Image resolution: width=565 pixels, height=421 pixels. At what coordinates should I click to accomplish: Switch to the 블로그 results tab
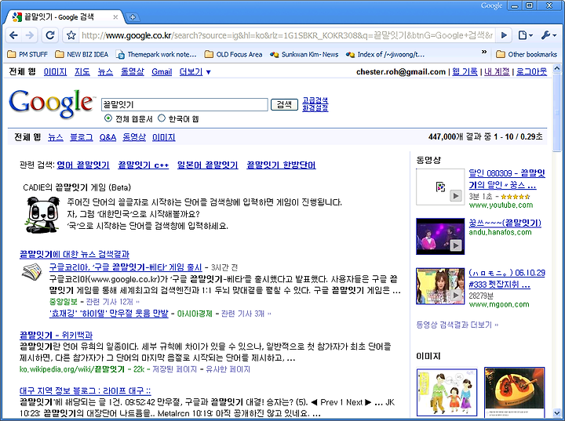(x=81, y=137)
